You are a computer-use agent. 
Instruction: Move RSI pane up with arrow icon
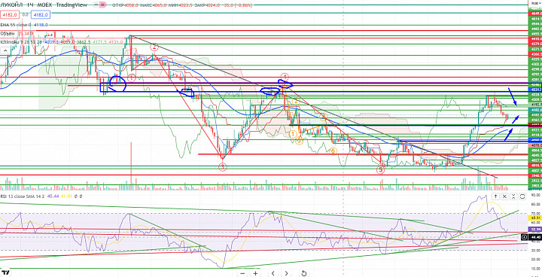coord(495,196)
